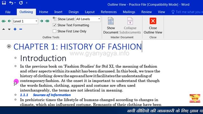Switch to the Outlining tab

pos(26,12)
